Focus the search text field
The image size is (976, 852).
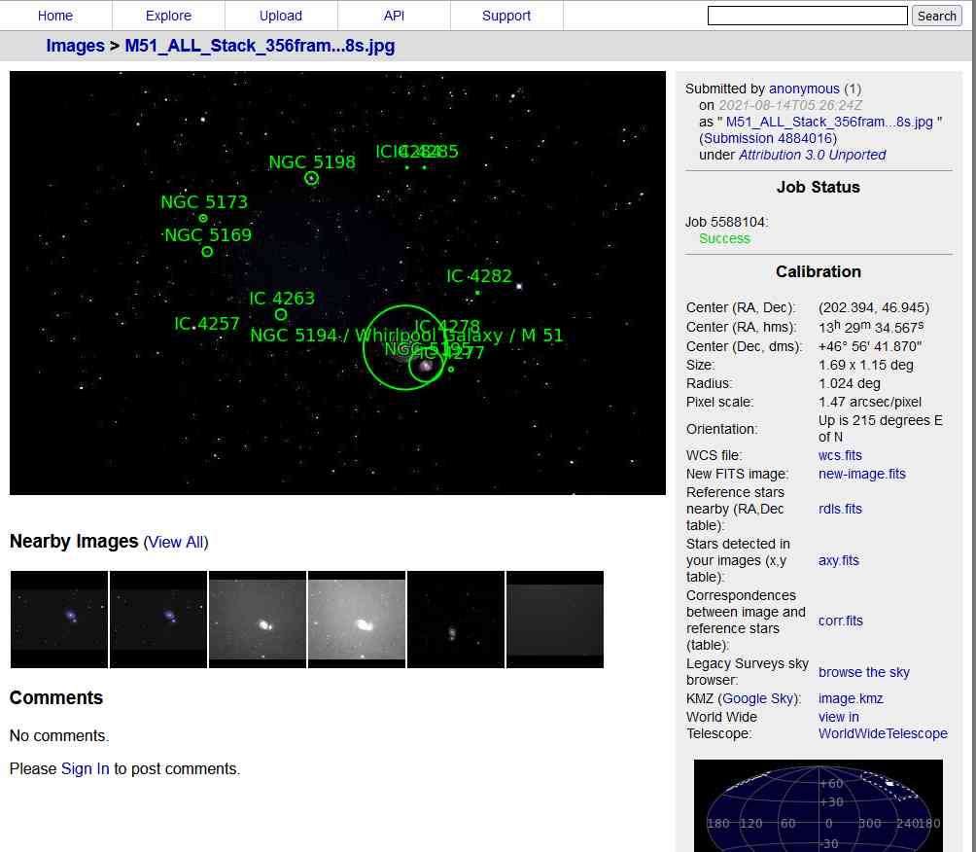tap(807, 16)
